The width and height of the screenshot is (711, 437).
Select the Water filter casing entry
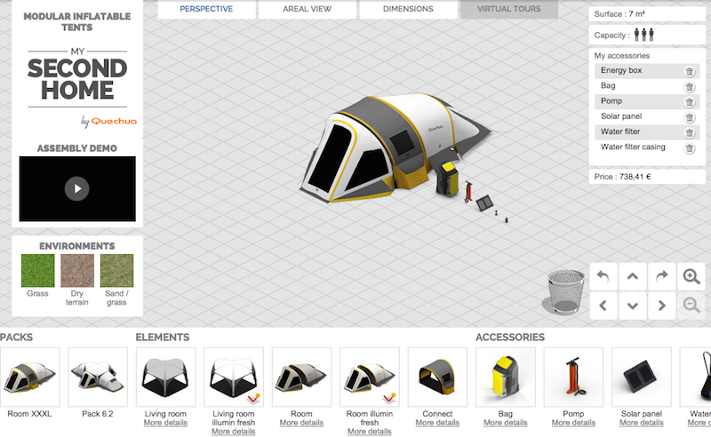click(647, 147)
